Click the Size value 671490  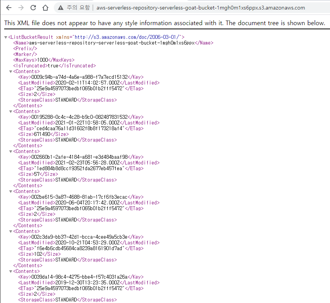(42, 134)
